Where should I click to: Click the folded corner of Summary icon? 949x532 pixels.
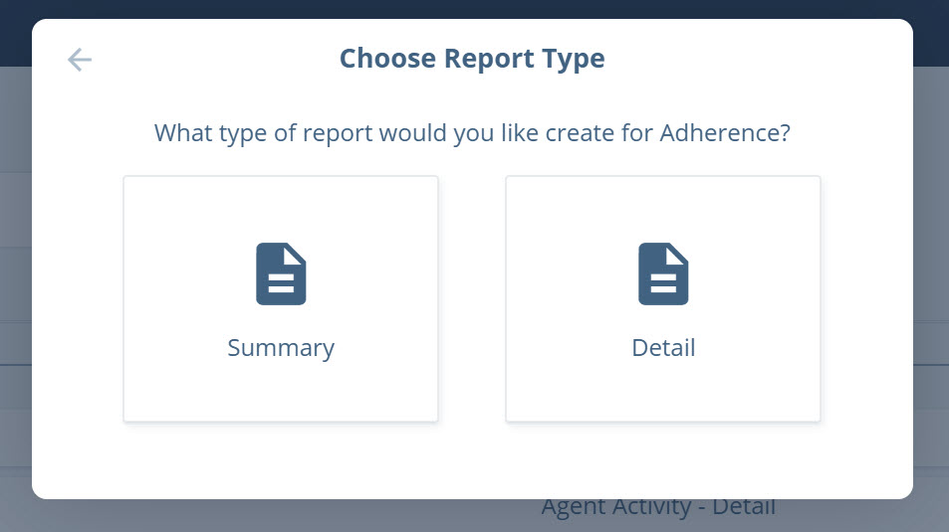pos(296,254)
